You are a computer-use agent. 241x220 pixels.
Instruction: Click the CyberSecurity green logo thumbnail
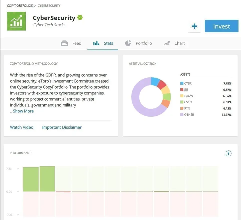tap(16, 21)
